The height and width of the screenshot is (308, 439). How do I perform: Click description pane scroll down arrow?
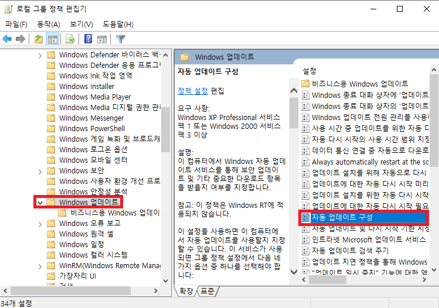tap(294, 272)
